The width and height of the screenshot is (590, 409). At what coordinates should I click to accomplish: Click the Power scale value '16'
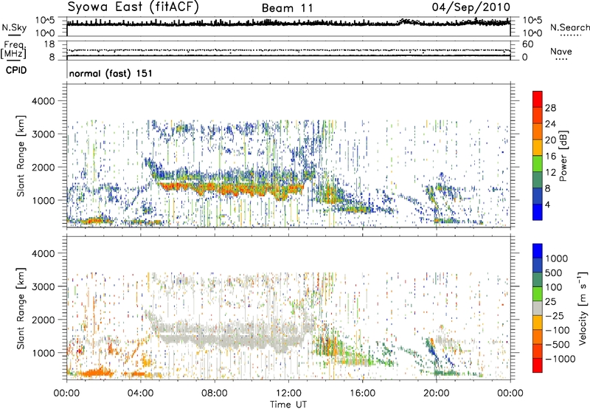coord(550,157)
